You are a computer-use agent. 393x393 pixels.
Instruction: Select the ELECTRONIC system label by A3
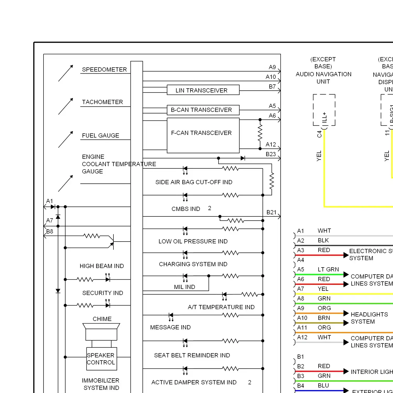pyautogui.click(x=371, y=254)
